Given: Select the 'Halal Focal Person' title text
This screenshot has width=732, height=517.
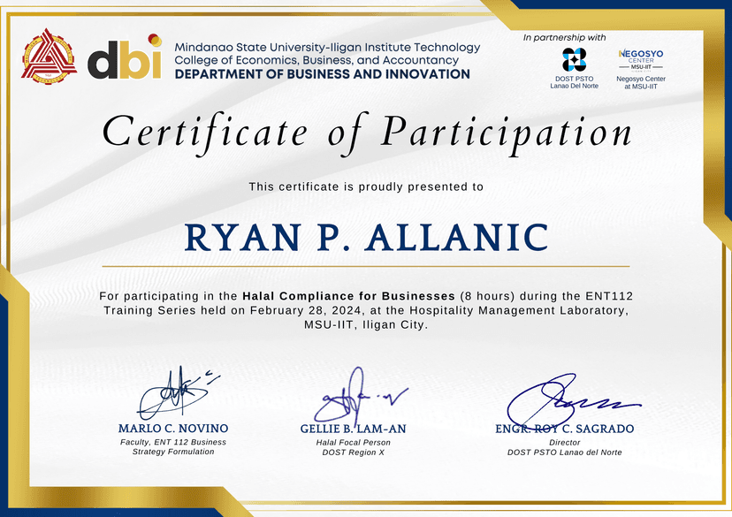Looking at the screenshot, I should 353,442.
